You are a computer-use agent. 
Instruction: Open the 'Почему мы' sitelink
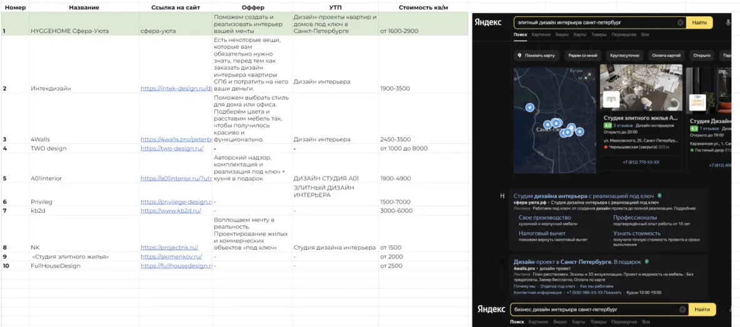pyautogui.click(x=524, y=286)
